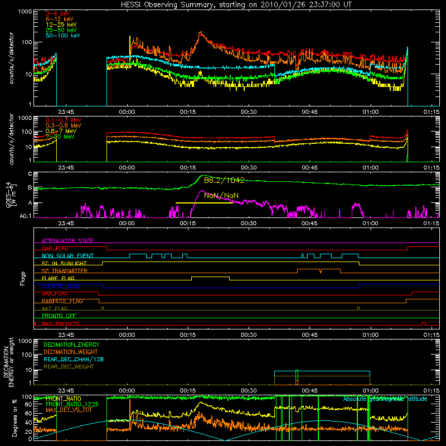Click the GOES-14 axis label
446x446 pixels.
click(11, 195)
